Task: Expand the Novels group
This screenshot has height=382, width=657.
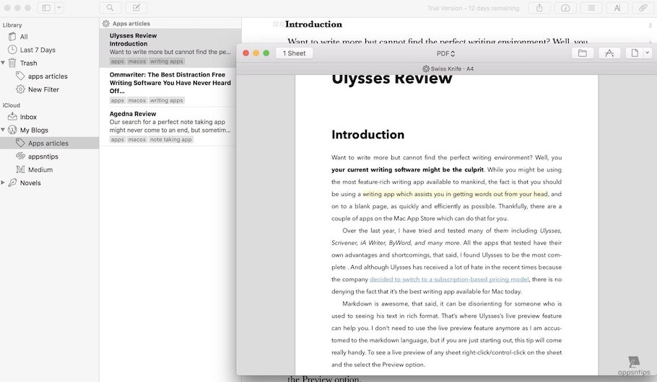Action: click(x=4, y=183)
